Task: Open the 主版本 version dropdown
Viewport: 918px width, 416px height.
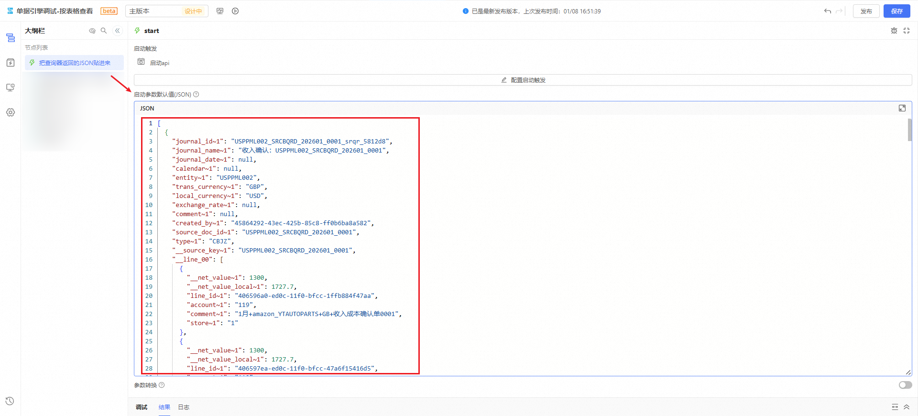Action: 166,11
